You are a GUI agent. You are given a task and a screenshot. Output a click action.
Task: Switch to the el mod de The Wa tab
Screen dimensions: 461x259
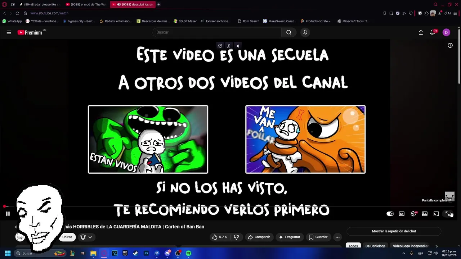86,4
